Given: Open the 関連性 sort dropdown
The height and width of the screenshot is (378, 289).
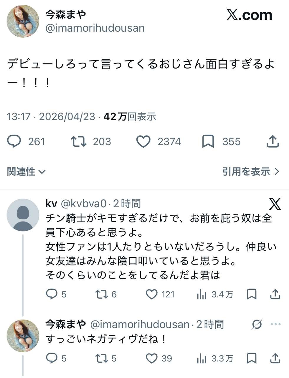Looking at the screenshot, I should pos(26,172).
